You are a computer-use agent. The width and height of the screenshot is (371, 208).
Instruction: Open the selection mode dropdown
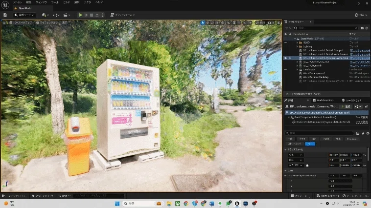pos(24,15)
